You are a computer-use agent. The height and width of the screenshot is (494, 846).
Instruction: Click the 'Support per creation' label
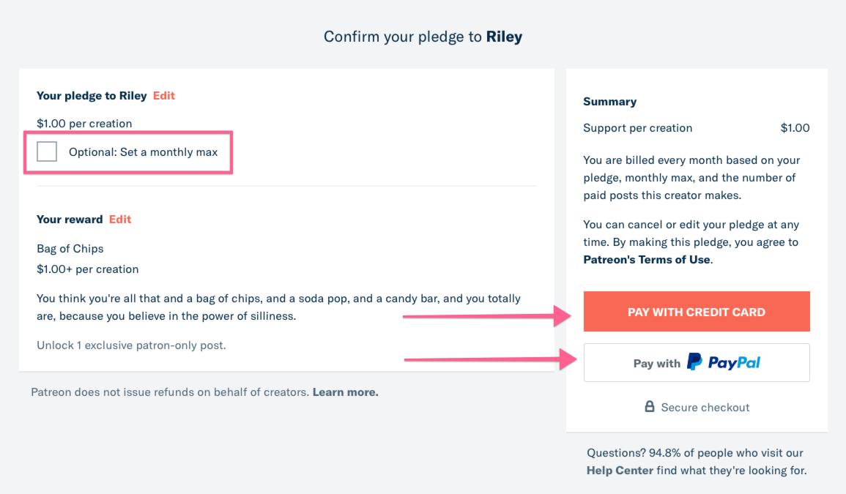(x=637, y=128)
